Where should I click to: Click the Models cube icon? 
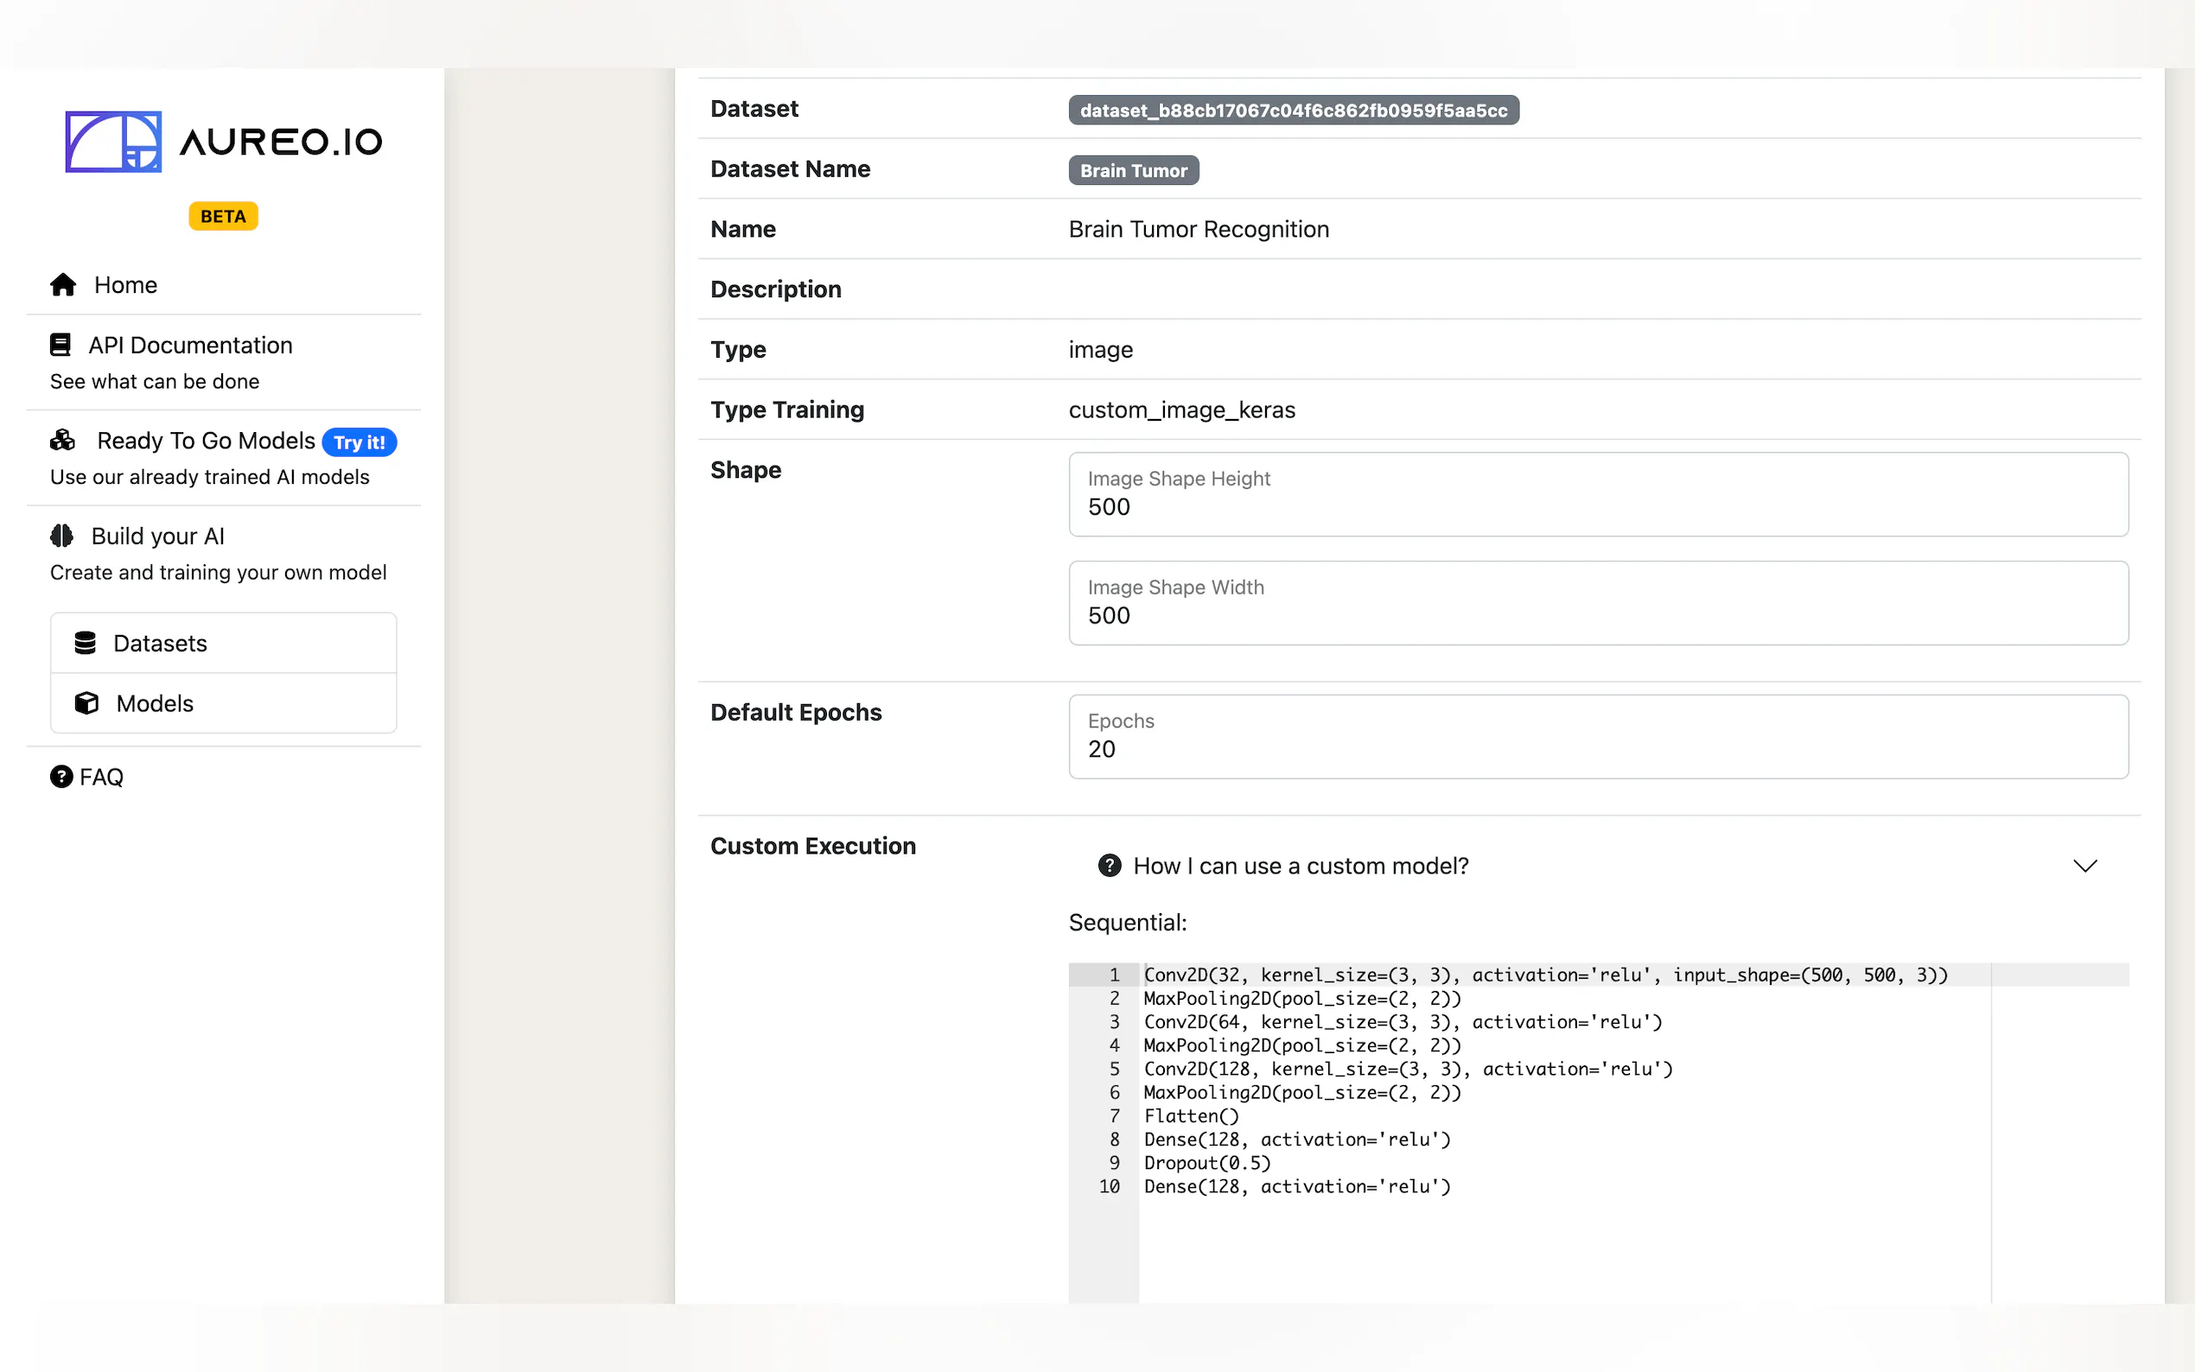pyautogui.click(x=86, y=703)
